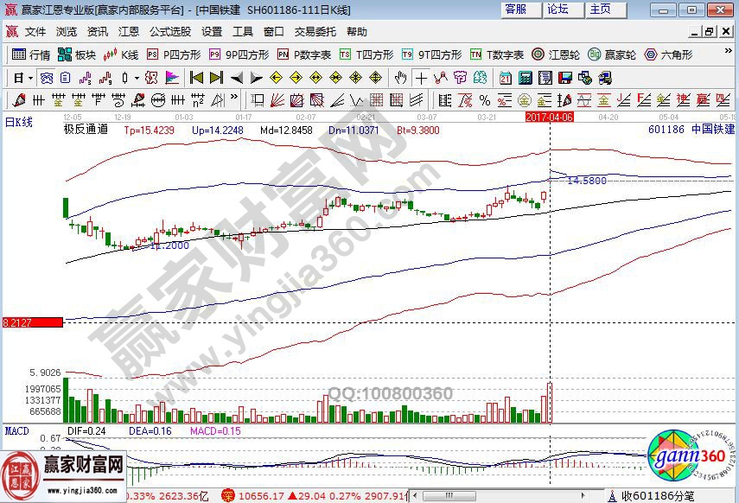This screenshot has height=503, width=739.
Task: Open the 公式选股 menu
Action: click(x=169, y=32)
